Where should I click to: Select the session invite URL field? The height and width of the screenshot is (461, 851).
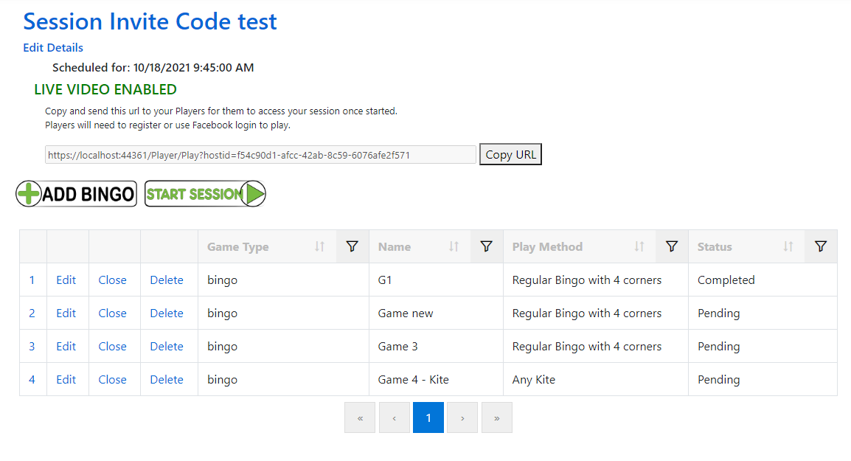260,155
